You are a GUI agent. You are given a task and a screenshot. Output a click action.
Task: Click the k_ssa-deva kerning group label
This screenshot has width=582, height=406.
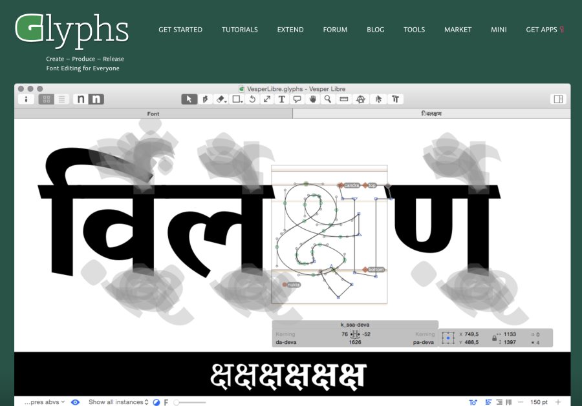pyautogui.click(x=356, y=325)
